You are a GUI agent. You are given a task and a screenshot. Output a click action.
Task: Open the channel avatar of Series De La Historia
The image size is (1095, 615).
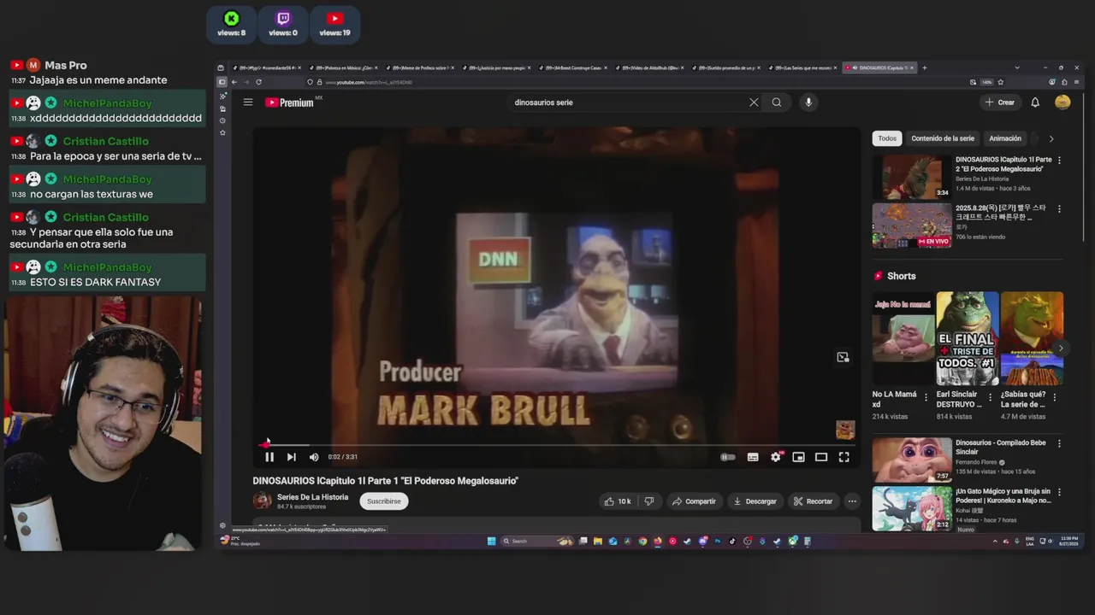tap(263, 501)
